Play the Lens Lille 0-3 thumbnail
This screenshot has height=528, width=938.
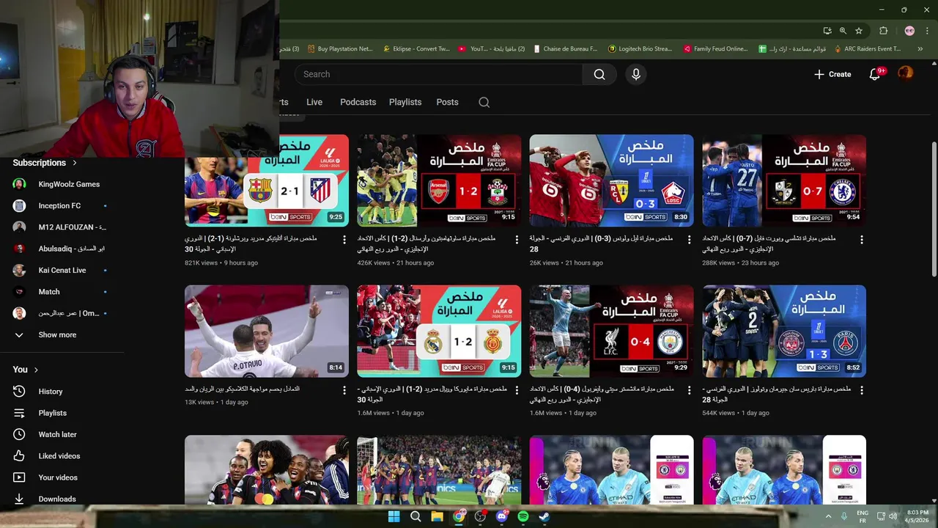tap(611, 180)
